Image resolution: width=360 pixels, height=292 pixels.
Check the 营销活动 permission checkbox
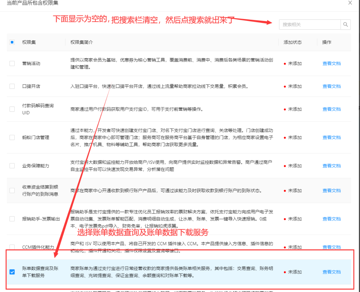pyautogui.click(x=12, y=64)
